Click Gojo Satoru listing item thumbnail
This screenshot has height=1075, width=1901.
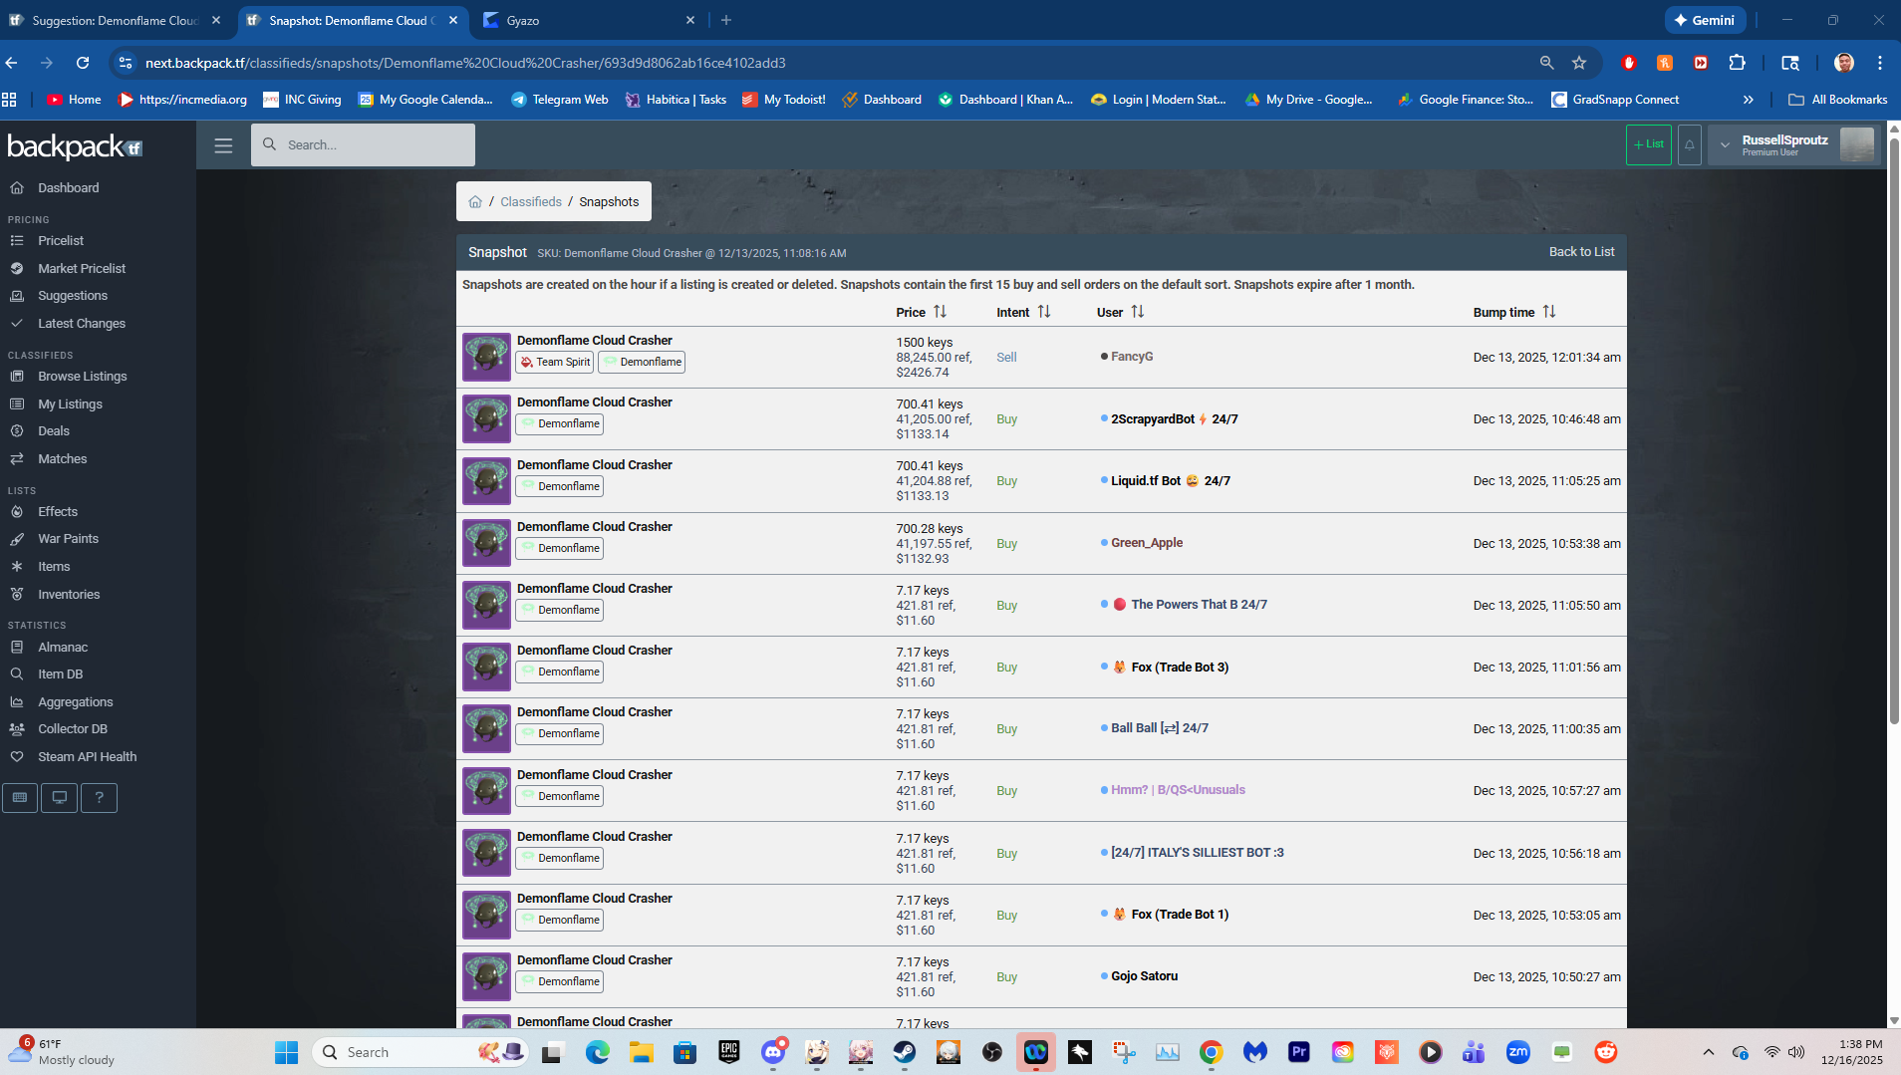[486, 976]
